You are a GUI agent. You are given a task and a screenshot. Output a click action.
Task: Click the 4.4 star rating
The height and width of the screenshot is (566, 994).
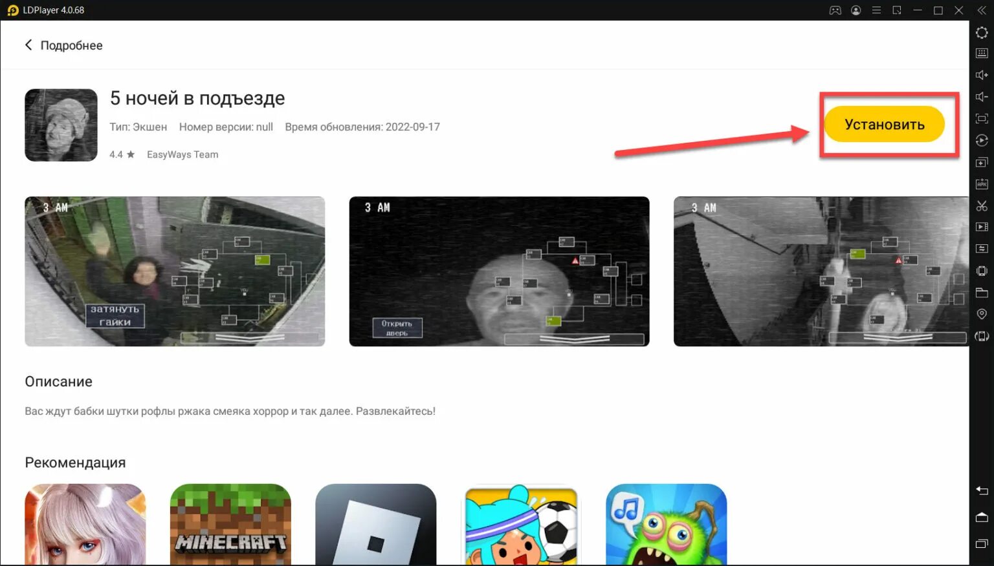[x=122, y=154]
